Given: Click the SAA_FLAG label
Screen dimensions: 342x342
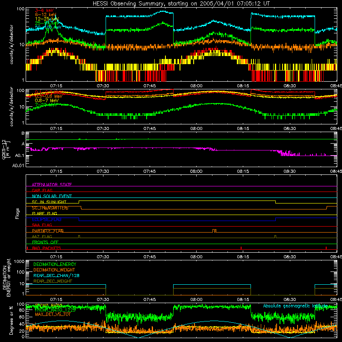Looking at the screenshot, I should 42,225.
